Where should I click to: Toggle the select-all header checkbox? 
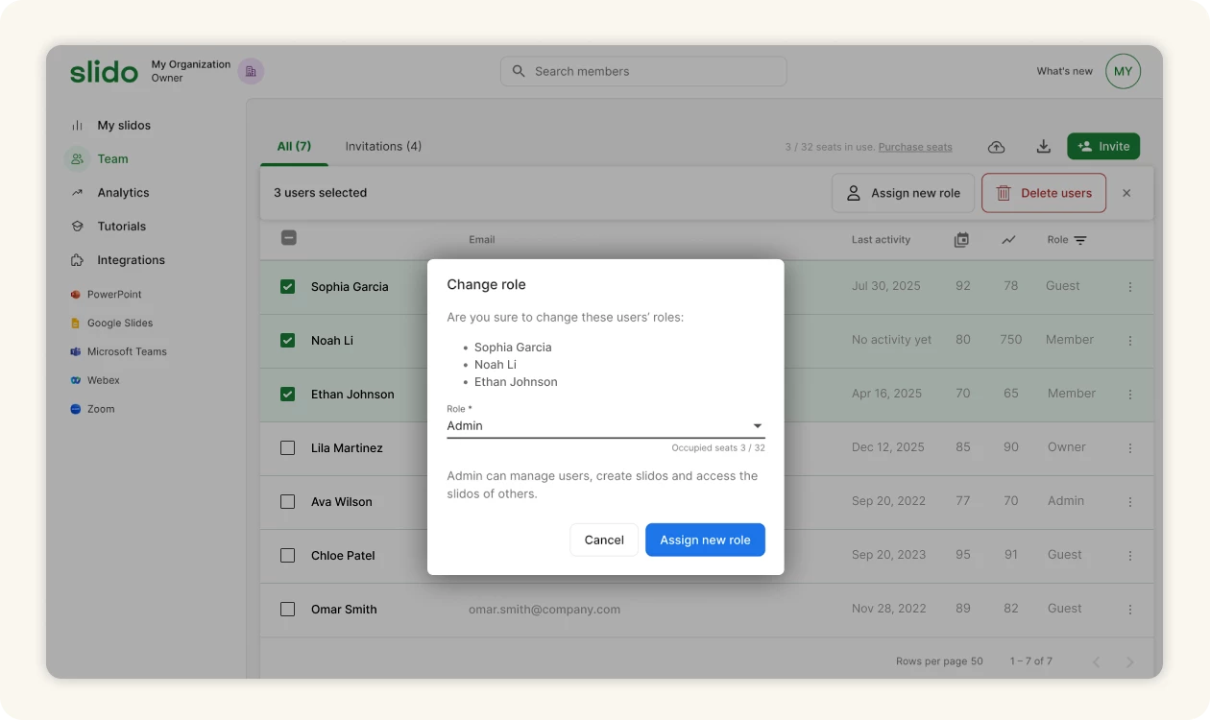tap(288, 238)
